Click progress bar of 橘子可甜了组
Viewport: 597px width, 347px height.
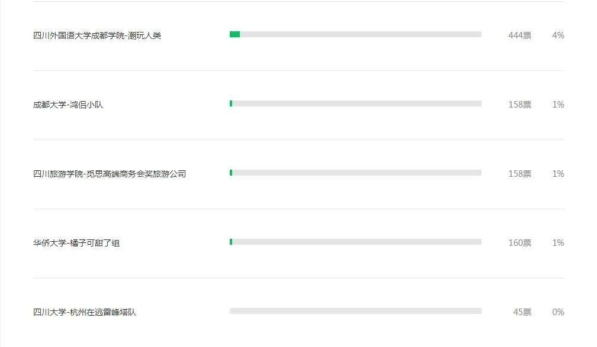point(355,242)
